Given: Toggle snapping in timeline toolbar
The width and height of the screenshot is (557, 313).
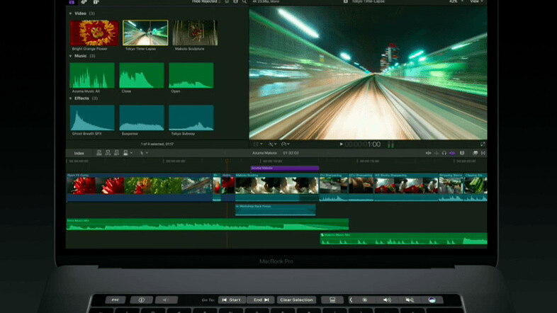Looking at the screenshot, I should [461, 153].
